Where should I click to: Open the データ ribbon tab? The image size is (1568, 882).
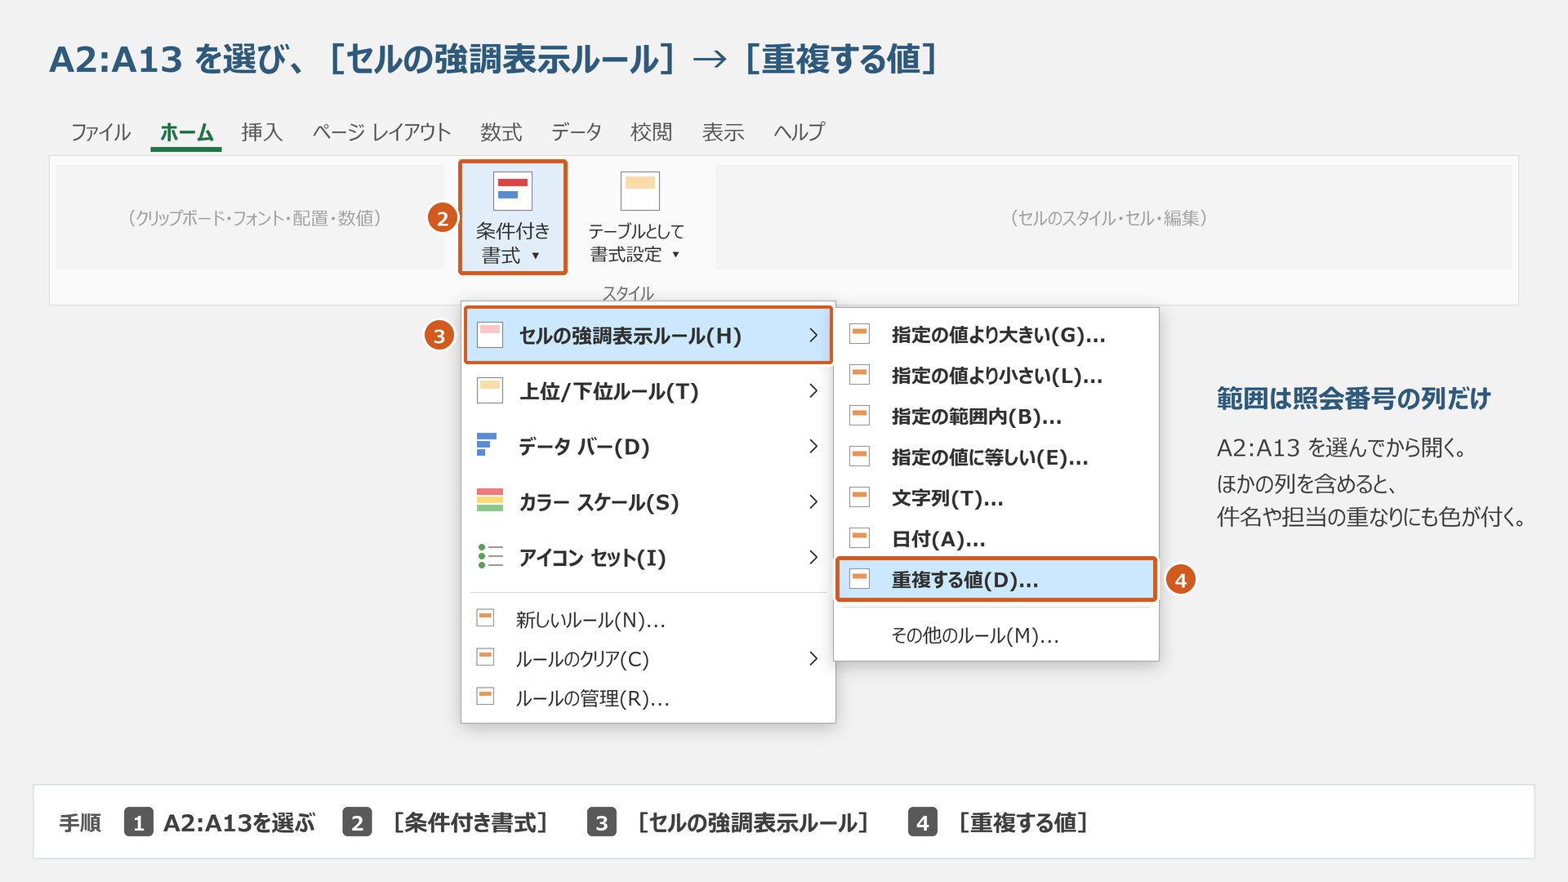click(x=576, y=132)
